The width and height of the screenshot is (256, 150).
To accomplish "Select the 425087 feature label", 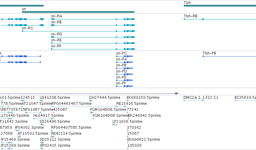I will point(60,110).
